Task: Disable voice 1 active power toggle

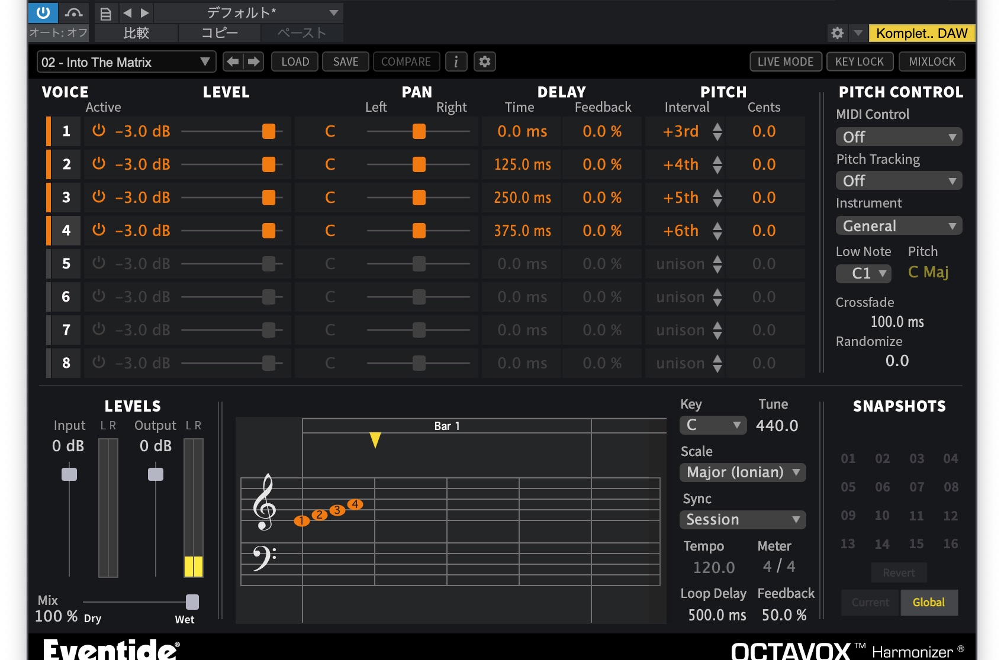Action: [x=99, y=131]
